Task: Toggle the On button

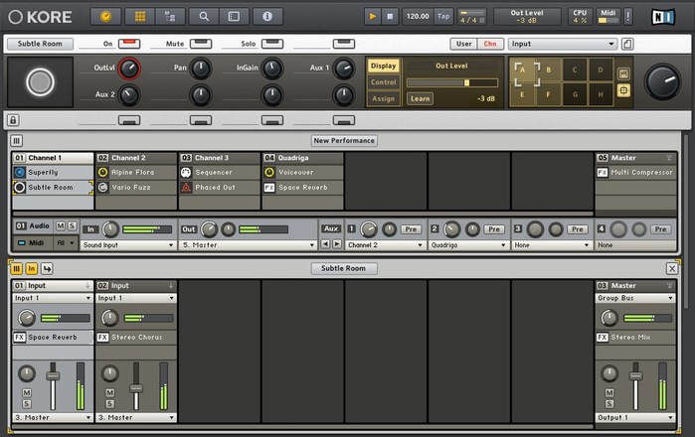Action: (x=129, y=44)
